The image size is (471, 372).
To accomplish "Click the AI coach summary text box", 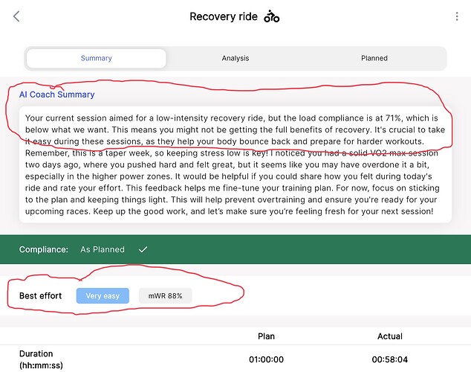I will 235,165.
